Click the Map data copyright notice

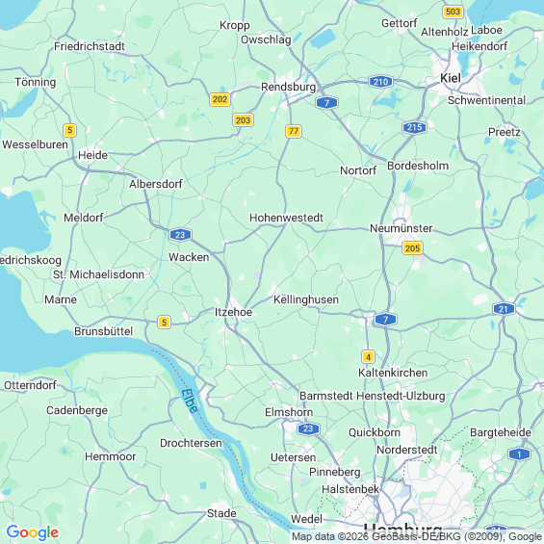pyautogui.click(x=417, y=536)
